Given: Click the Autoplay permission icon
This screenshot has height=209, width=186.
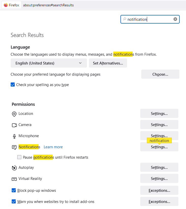Looking at the screenshot, I should 14,168.
